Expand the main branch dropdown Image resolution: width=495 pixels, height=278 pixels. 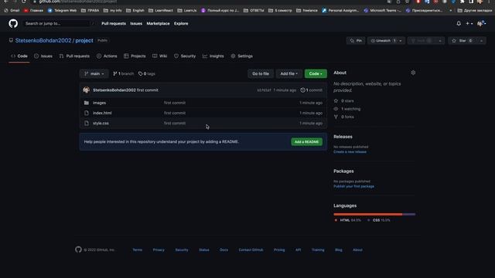coord(94,74)
